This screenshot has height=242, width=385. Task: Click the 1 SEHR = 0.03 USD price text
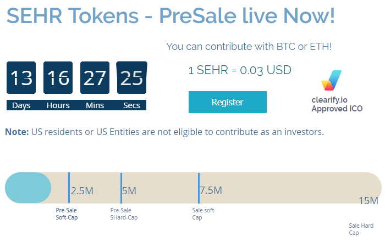[240, 70]
